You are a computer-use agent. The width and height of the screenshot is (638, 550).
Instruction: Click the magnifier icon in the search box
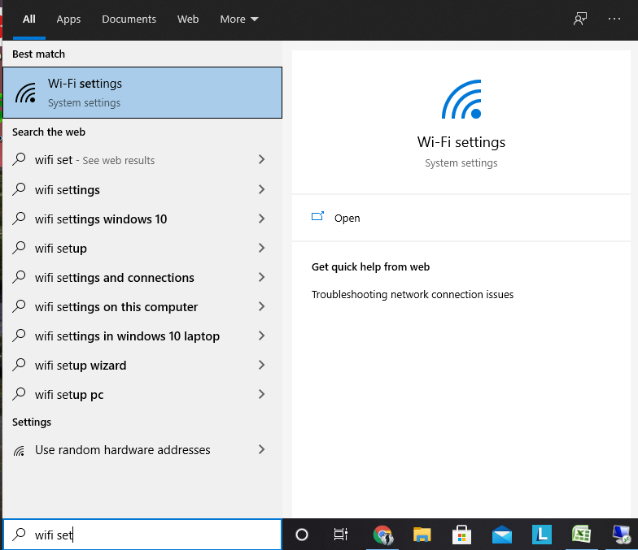point(19,535)
